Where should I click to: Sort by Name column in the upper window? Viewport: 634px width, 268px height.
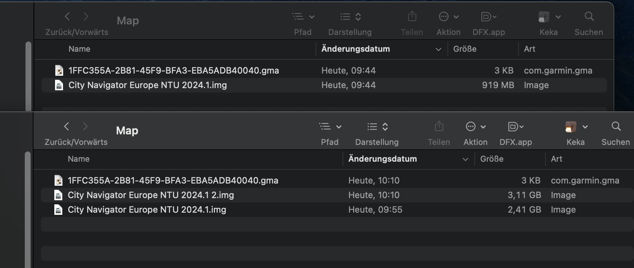(79, 49)
